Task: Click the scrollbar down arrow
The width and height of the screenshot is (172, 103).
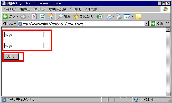Action: pos(168,94)
